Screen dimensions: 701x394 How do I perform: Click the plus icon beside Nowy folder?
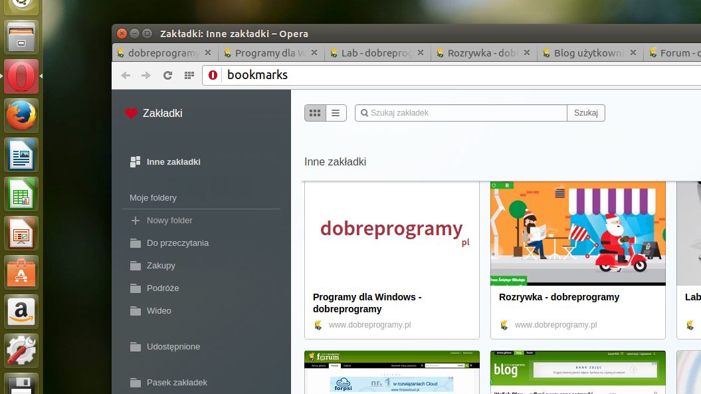(135, 221)
